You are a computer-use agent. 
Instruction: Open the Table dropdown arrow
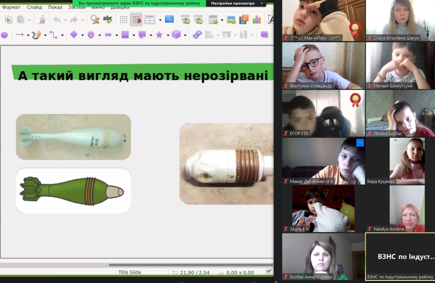pos(222,20)
